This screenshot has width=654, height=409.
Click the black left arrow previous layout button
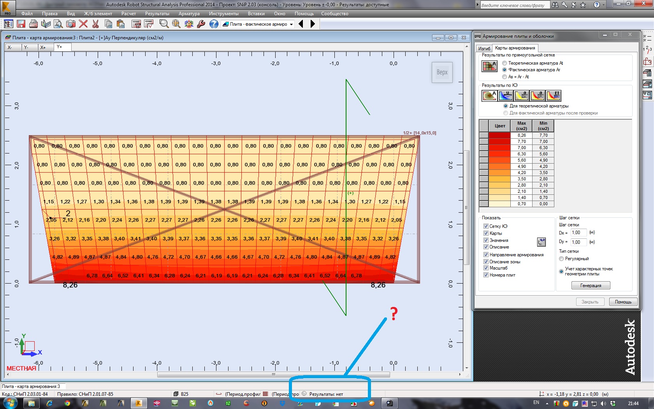coord(301,24)
